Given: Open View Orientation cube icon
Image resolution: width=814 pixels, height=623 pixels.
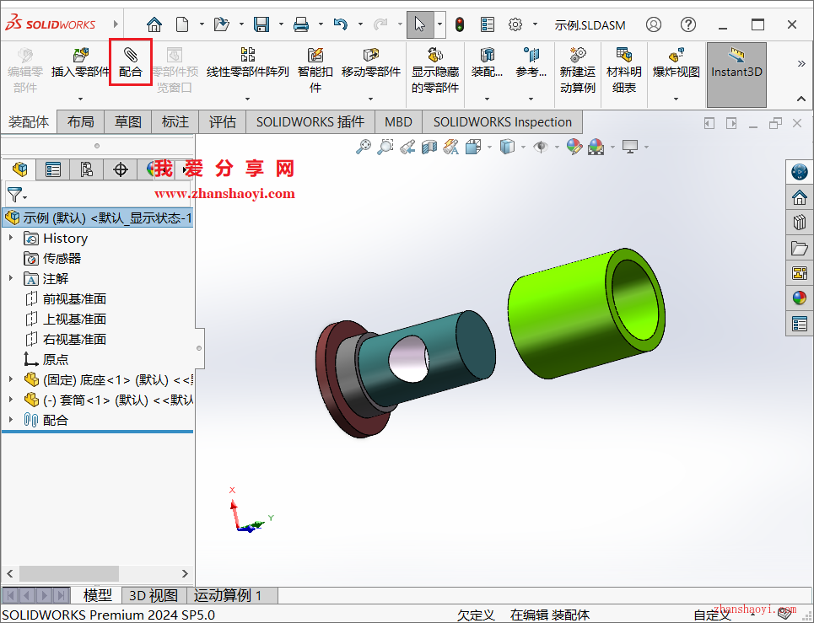Looking at the screenshot, I should coord(473,148).
